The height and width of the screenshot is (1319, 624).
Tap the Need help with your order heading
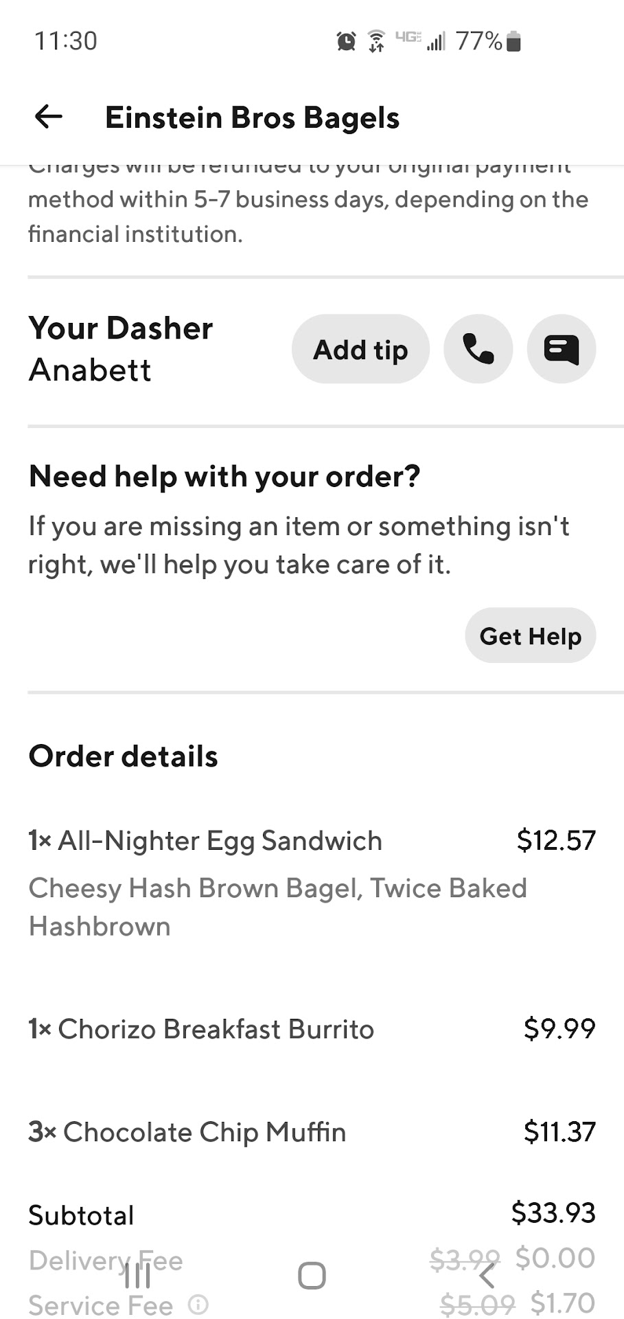tap(224, 476)
